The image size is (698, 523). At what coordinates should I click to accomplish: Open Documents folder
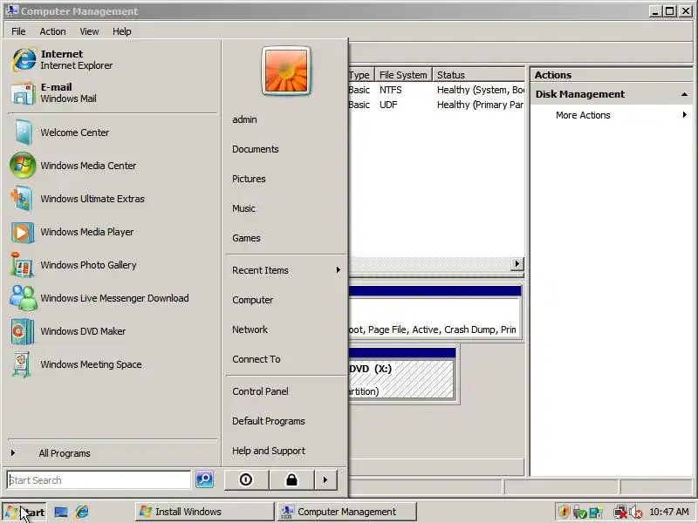click(286, 149)
